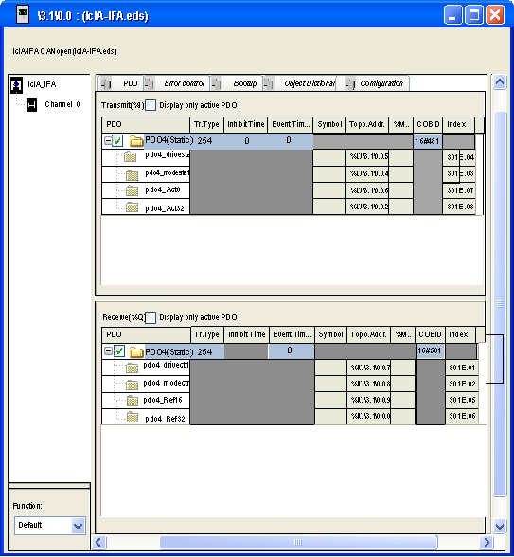This screenshot has height=557, width=514.
Task: Click the Transmit PDO4(Static) folder icon
Action: (x=136, y=141)
